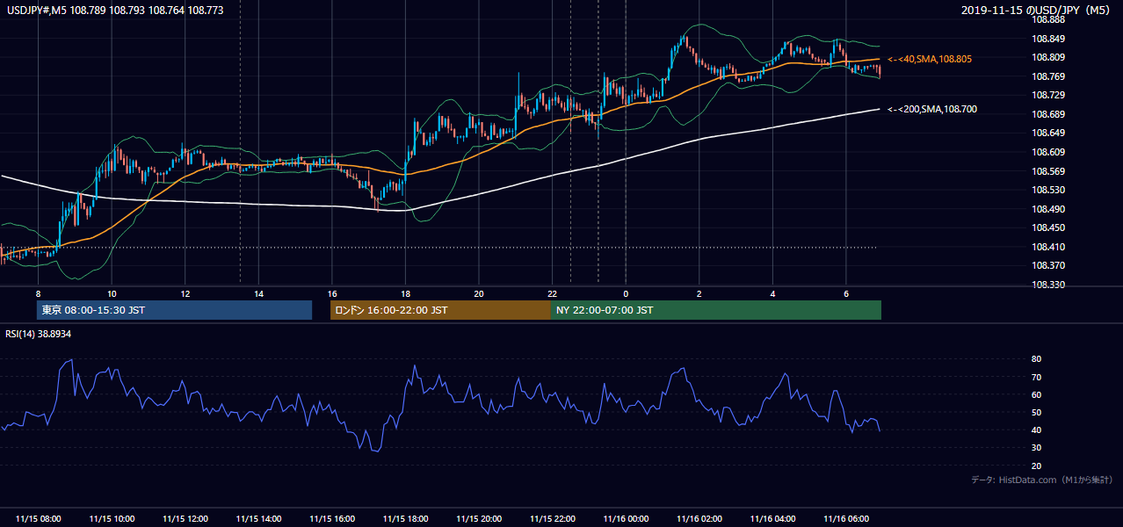Click price axis label 108.410
The image size is (1123, 527).
(x=1048, y=247)
